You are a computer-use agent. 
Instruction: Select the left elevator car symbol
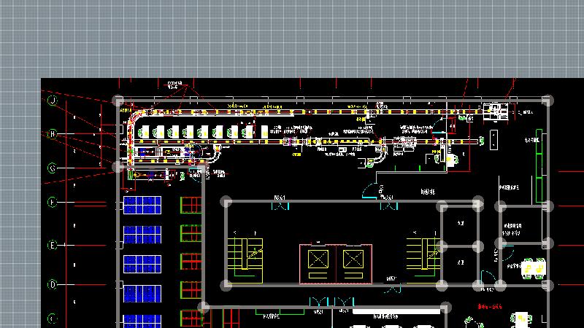pos(318,260)
